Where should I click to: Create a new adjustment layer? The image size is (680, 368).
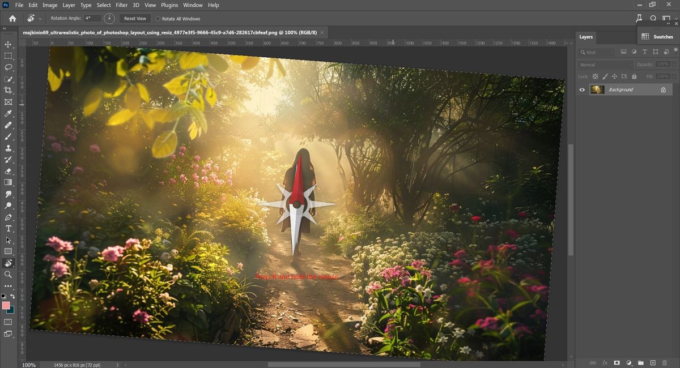click(628, 362)
